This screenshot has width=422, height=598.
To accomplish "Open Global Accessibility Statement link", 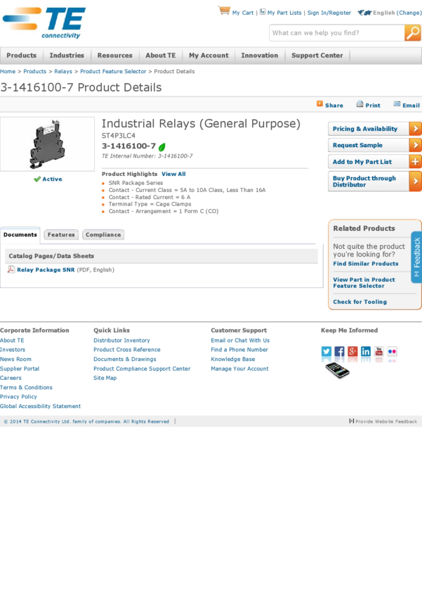I will (x=40, y=406).
